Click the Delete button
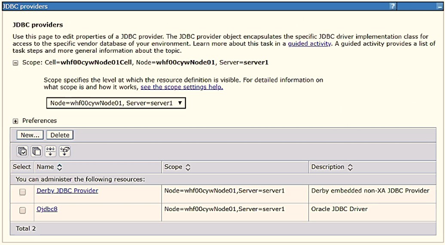Image resolution: width=445 pixels, height=245 pixels. click(x=60, y=135)
